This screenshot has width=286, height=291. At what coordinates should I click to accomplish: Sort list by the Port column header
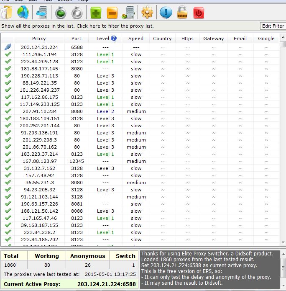pos(77,39)
